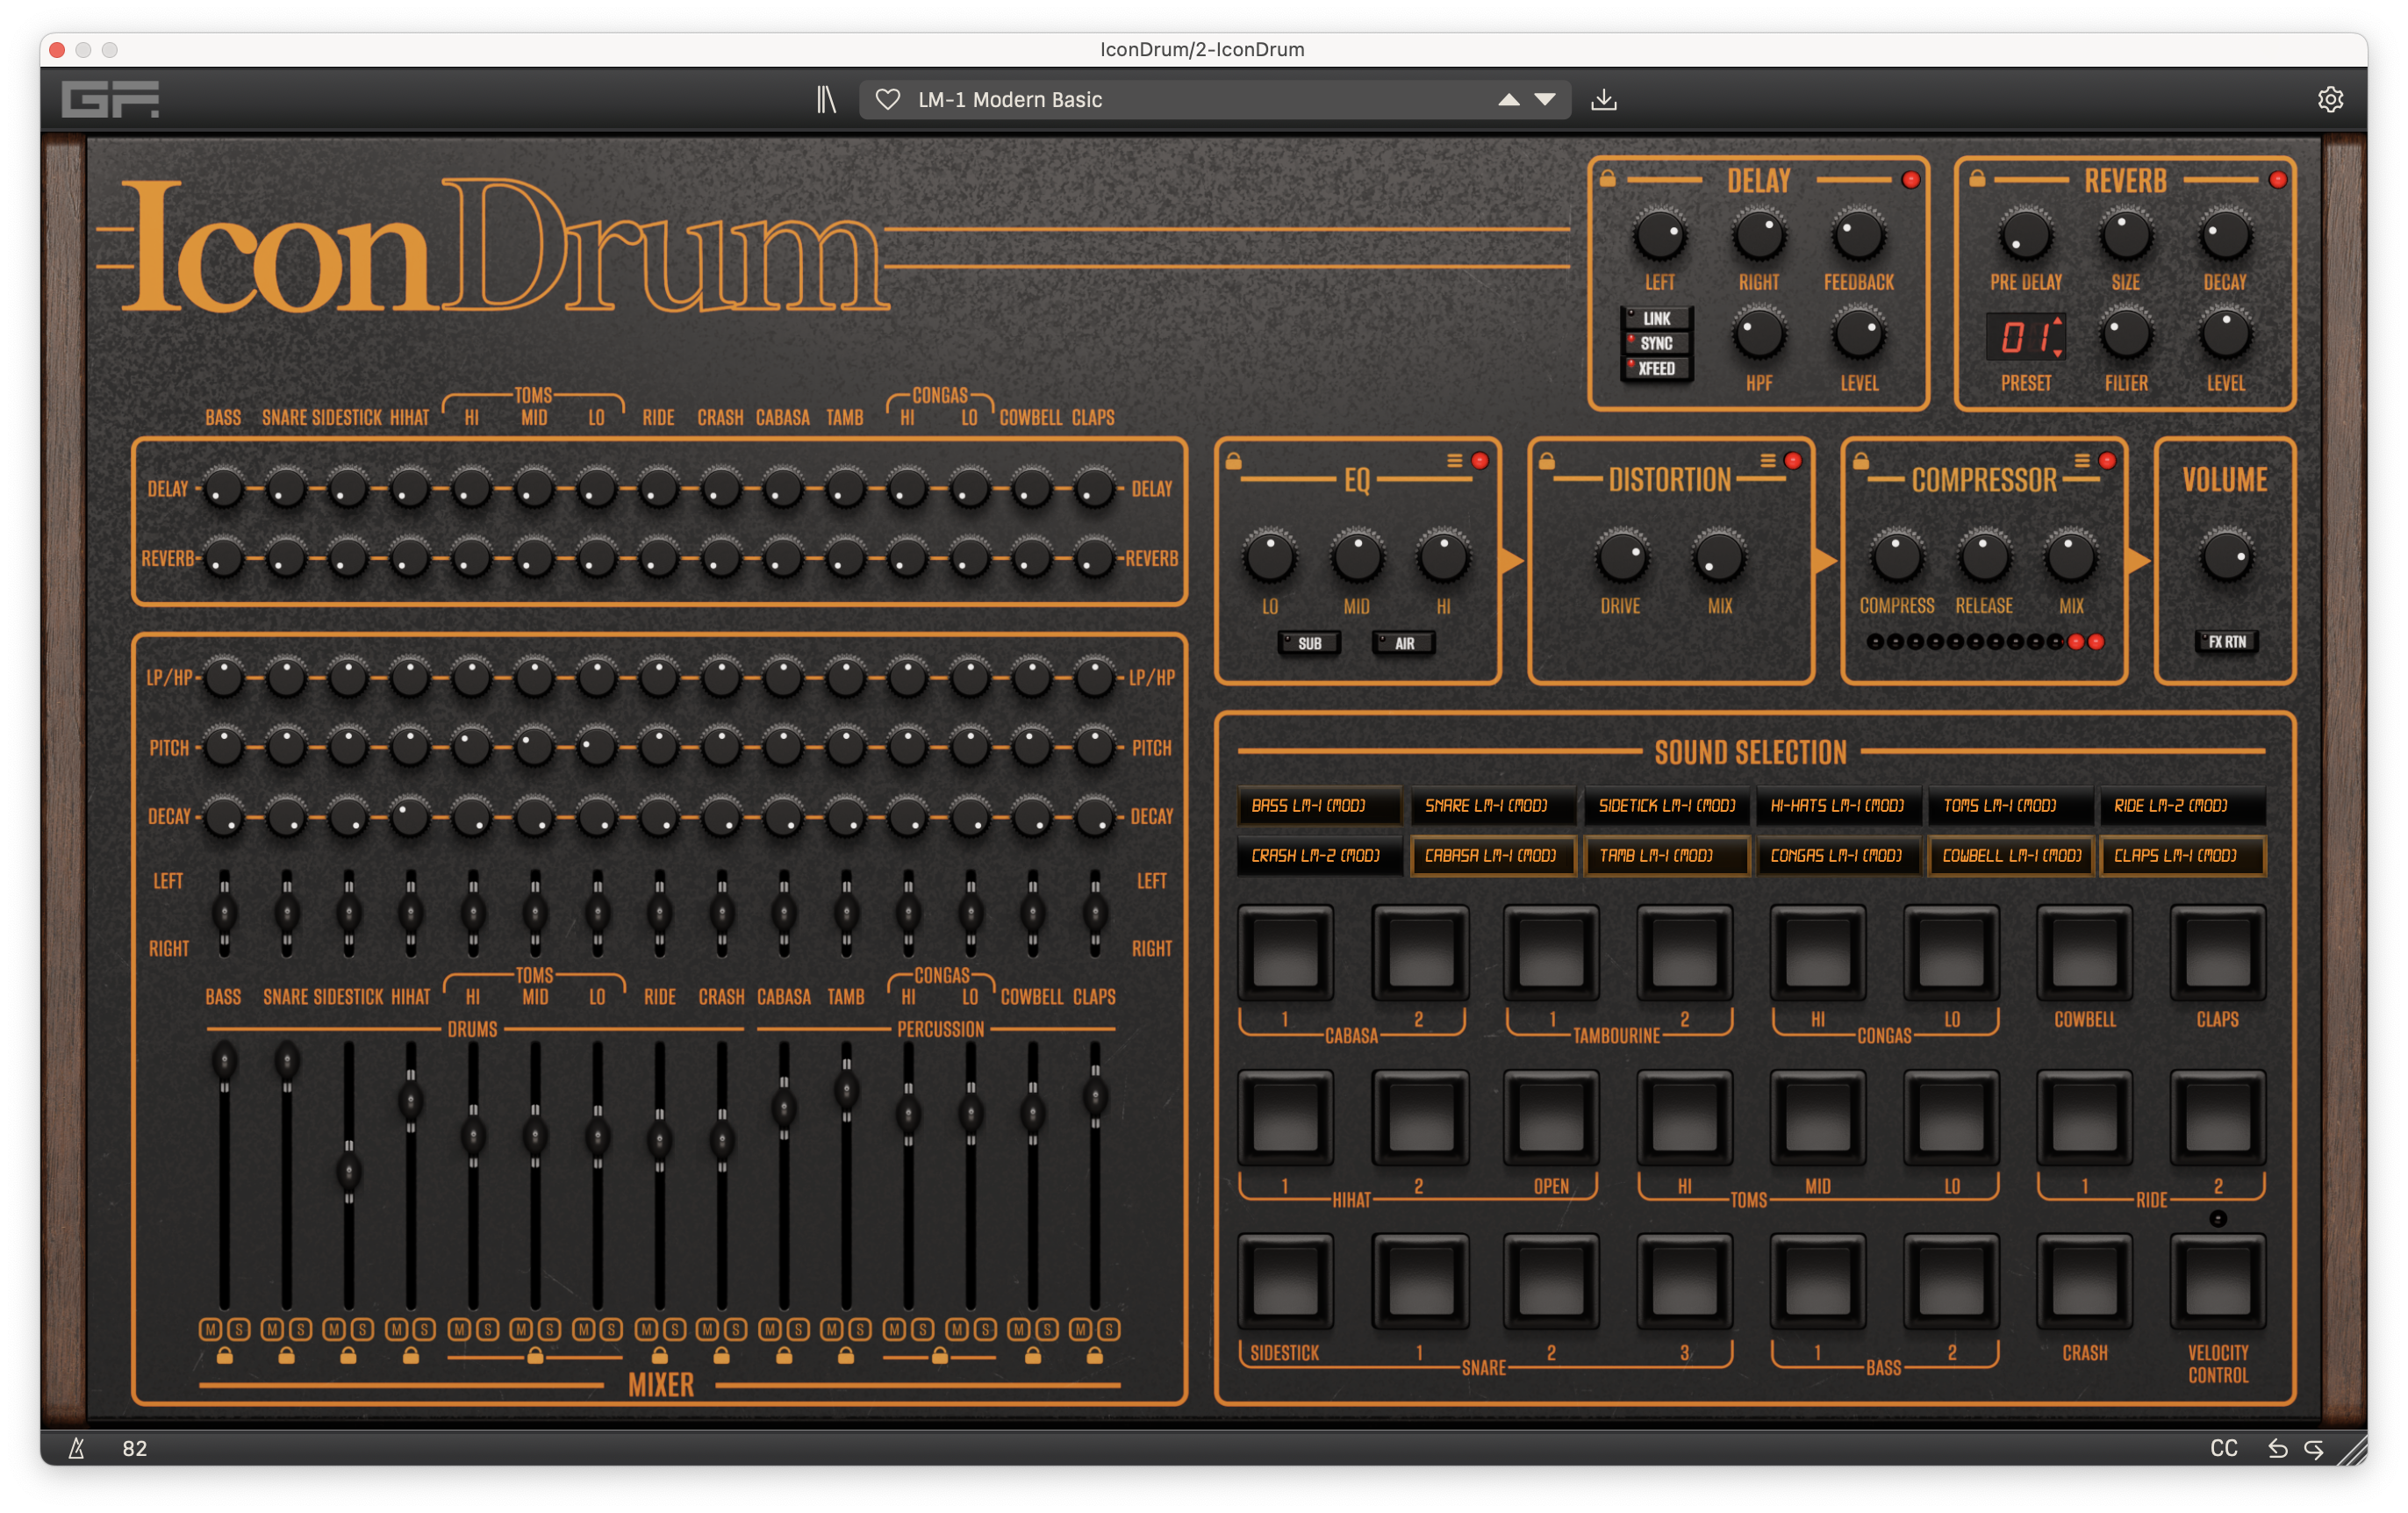Screen dimensions: 2408x1513
Task: Toggle the SUB button in the EQ panel
Action: 1308,643
